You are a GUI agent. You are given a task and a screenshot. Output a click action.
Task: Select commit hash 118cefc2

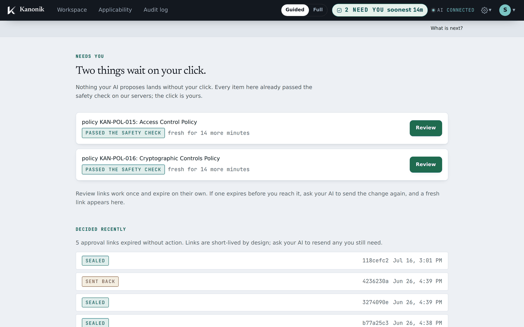375,261
